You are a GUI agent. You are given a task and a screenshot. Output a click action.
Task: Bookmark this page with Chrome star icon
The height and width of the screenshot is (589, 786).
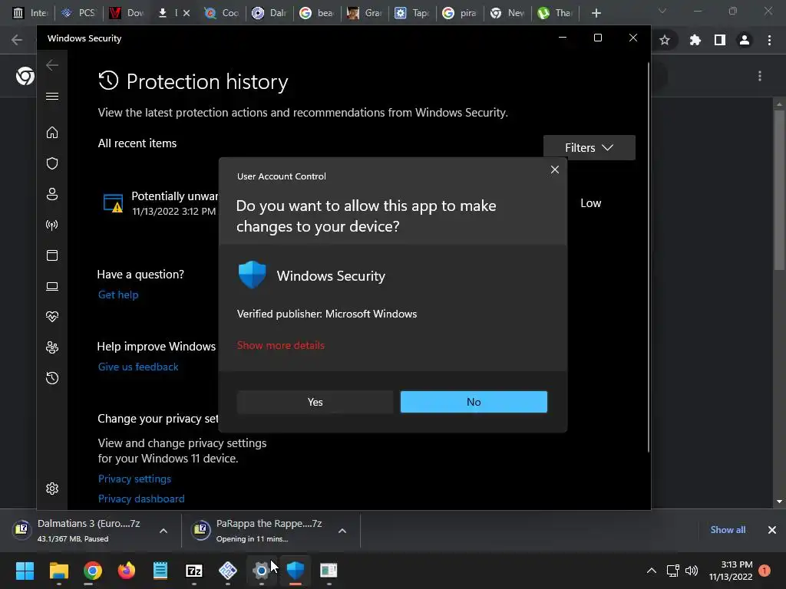[x=665, y=40]
